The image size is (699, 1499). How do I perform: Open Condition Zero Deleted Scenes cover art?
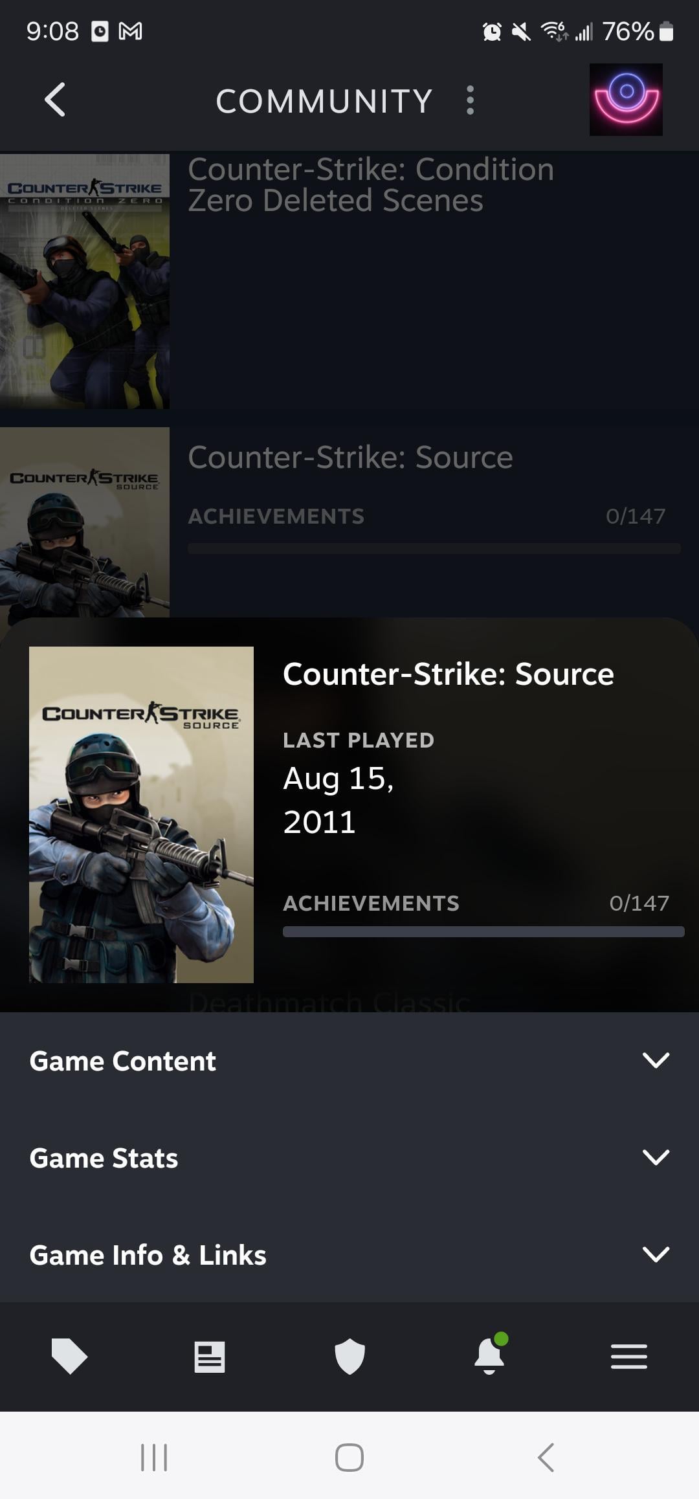85,281
